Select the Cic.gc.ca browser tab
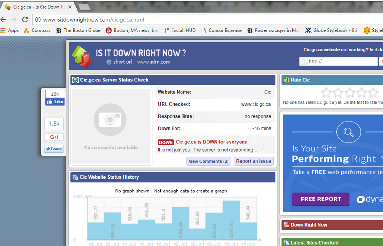This screenshot has height=246, width=383. click(38, 7)
